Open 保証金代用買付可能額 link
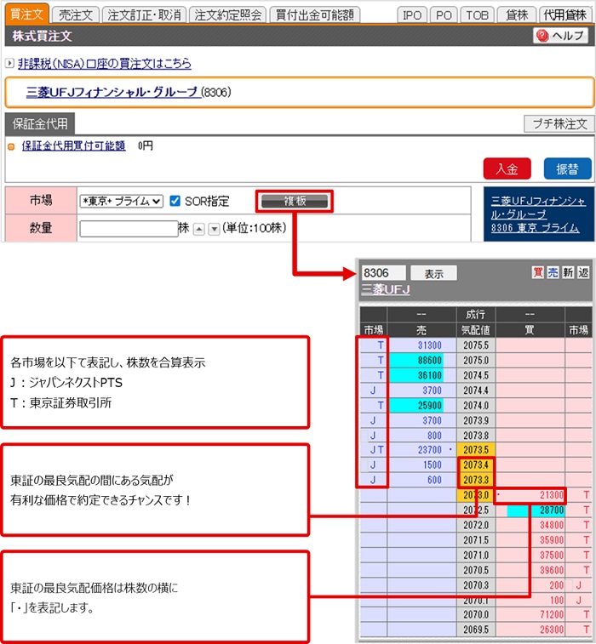 [x=73, y=145]
